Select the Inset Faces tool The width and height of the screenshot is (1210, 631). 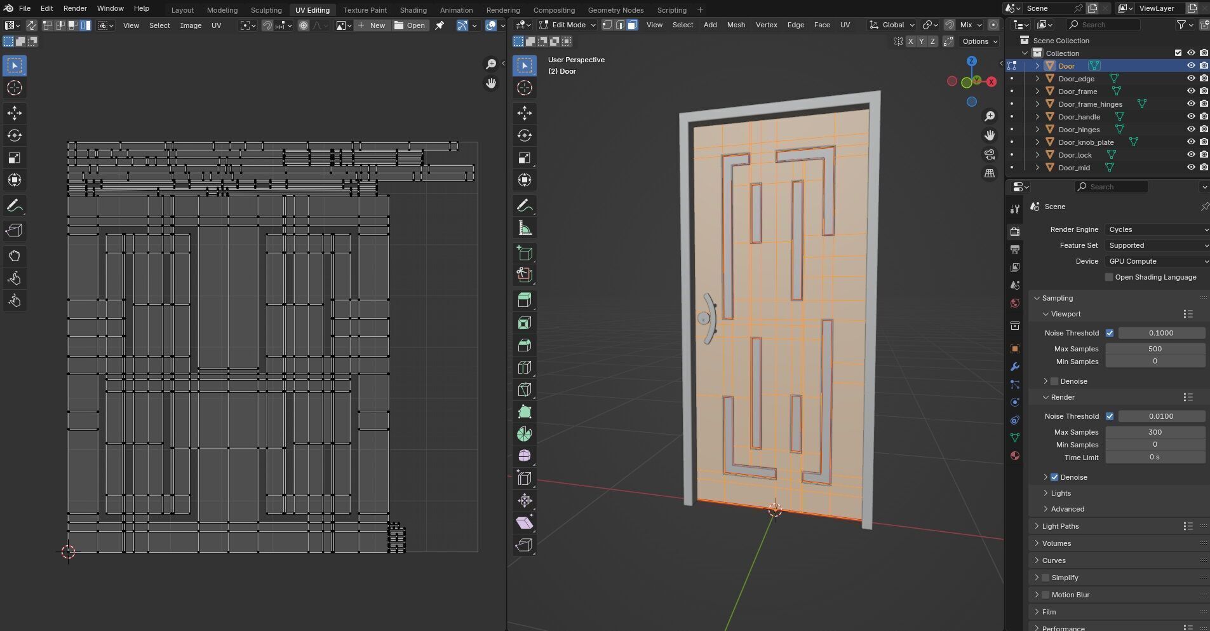(525, 323)
